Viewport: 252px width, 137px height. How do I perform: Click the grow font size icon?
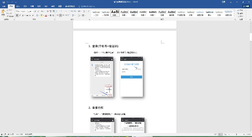pyautogui.click(x=35, y=11)
